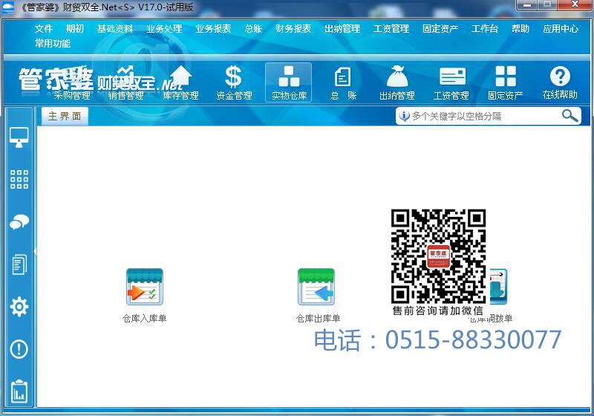Screen dimensions: 594x416
Task: Switch to the 主界面 tab
Action: click(65, 116)
